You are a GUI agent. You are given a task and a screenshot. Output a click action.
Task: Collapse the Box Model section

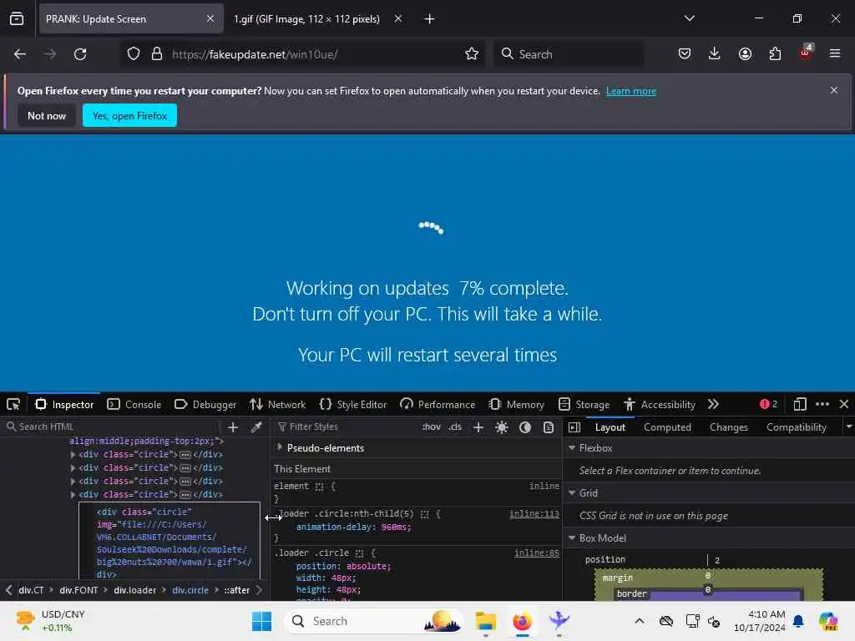(572, 538)
